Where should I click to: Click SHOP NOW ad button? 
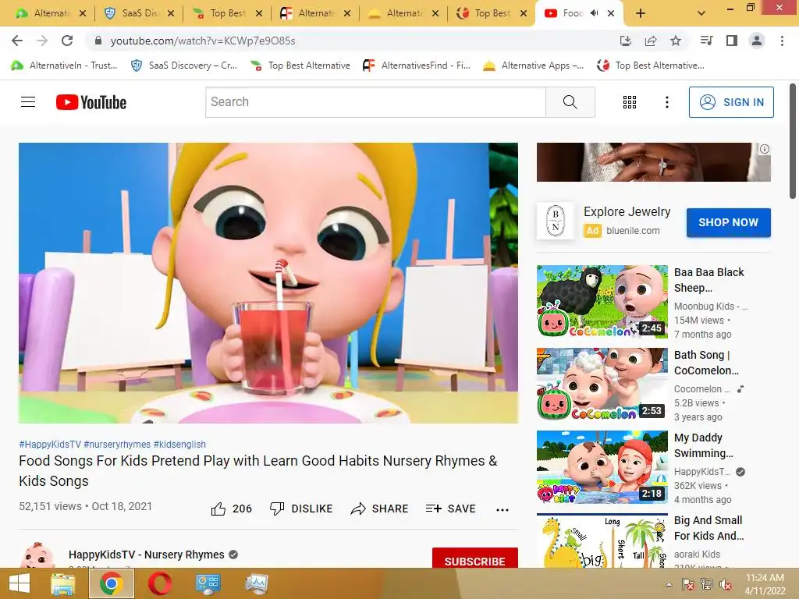coord(728,222)
